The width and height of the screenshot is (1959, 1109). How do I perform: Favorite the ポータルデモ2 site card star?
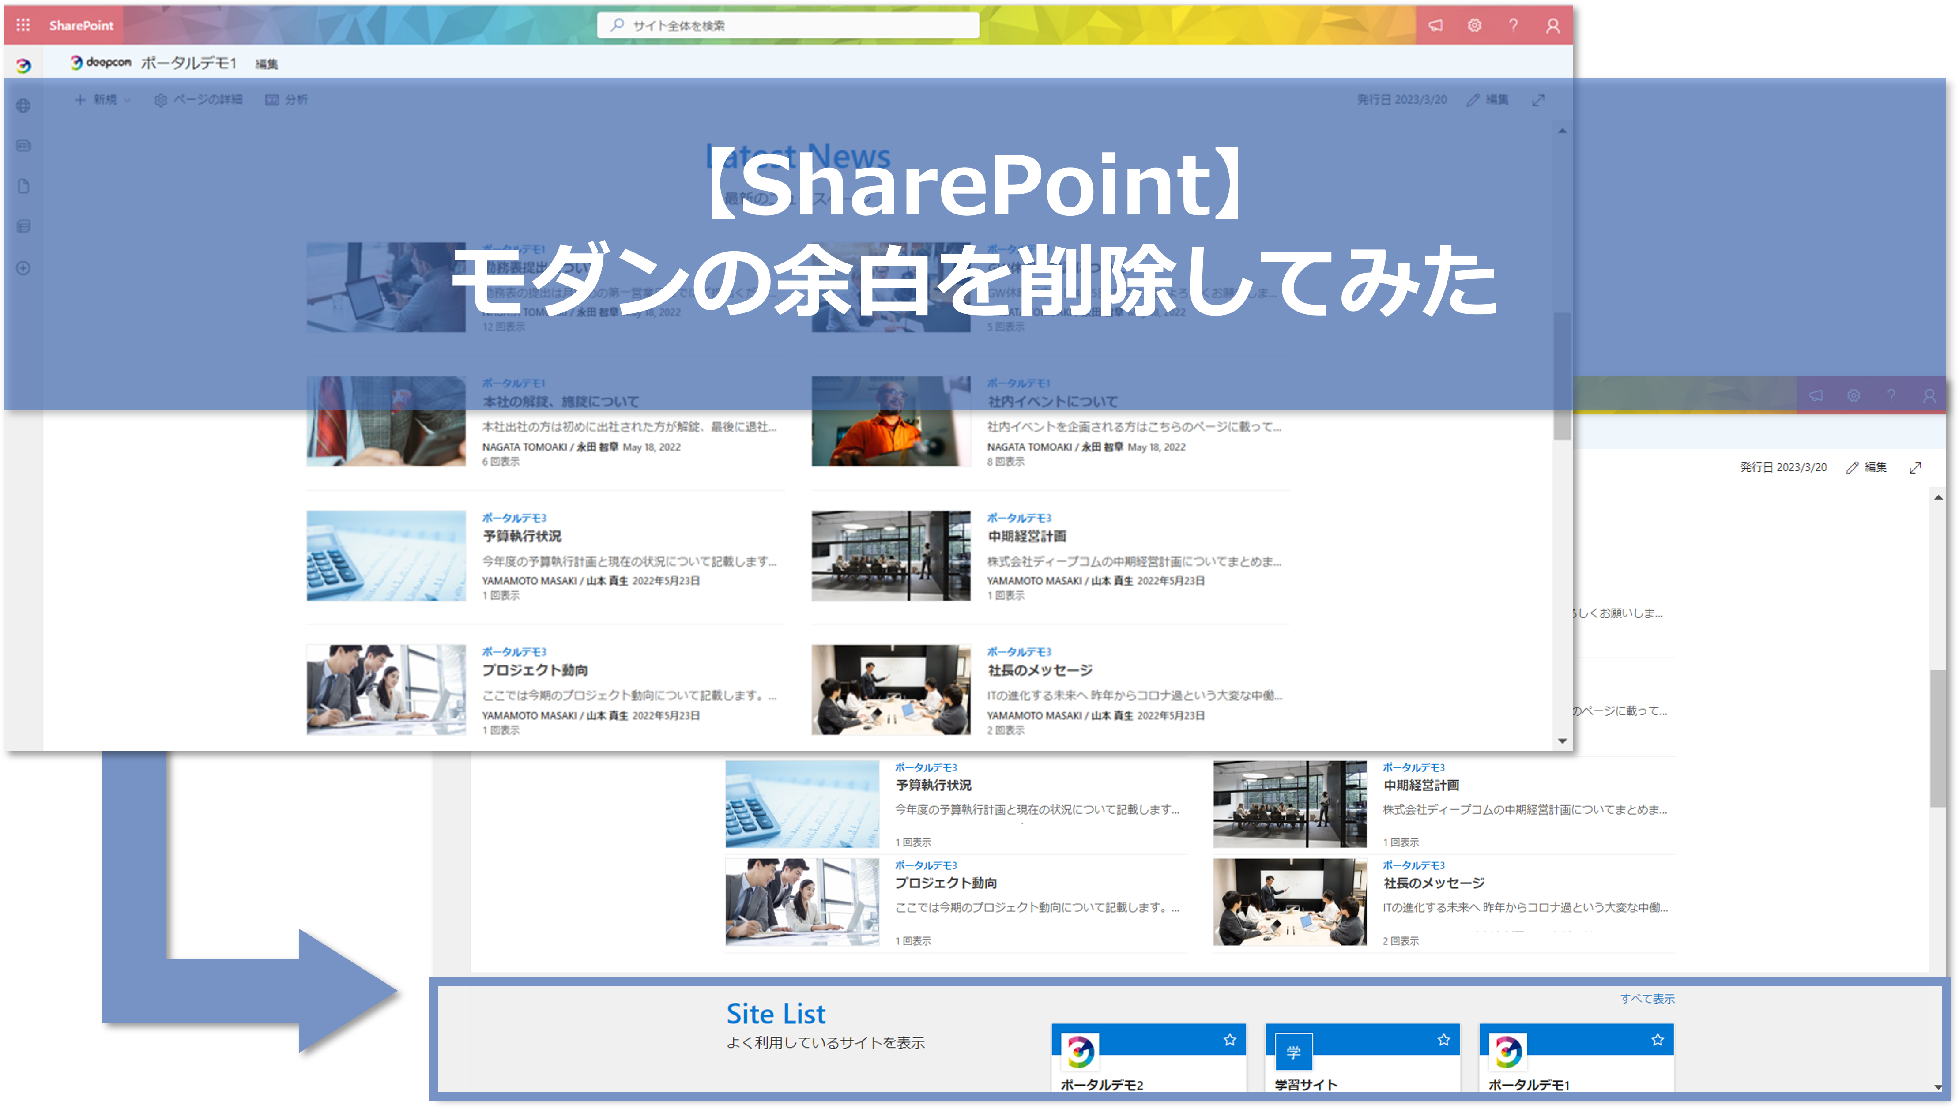tap(1229, 1040)
